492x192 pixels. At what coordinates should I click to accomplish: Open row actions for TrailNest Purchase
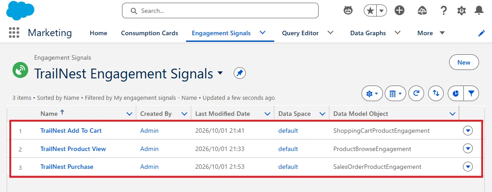468,167
